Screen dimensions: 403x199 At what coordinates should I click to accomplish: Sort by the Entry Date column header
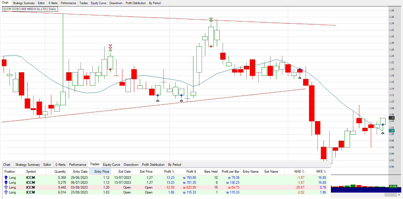[x=78, y=171]
